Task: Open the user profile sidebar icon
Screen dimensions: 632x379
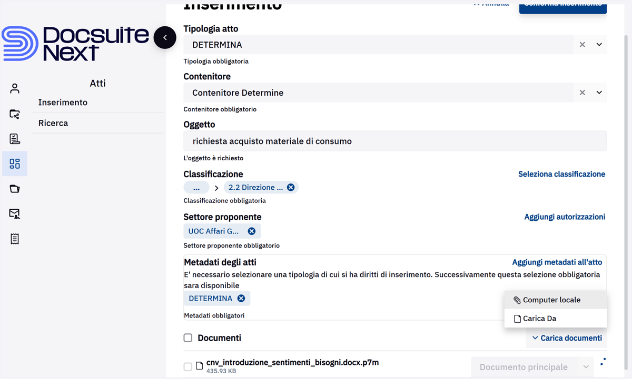Action: [x=15, y=88]
